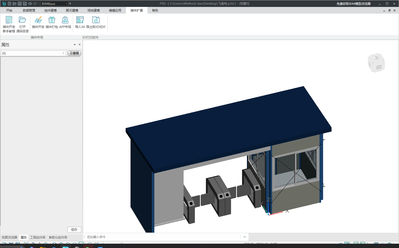Expand the properties object selector dropdown
This screenshot has width=399, height=248.
tap(63, 53)
